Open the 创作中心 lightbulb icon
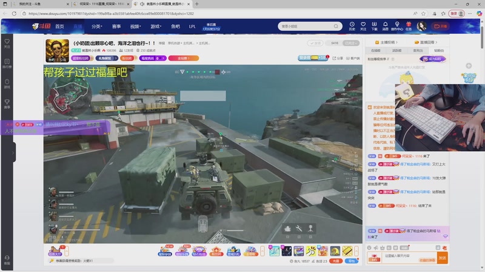This screenshot has height=272, width=485. coord(397,26)
